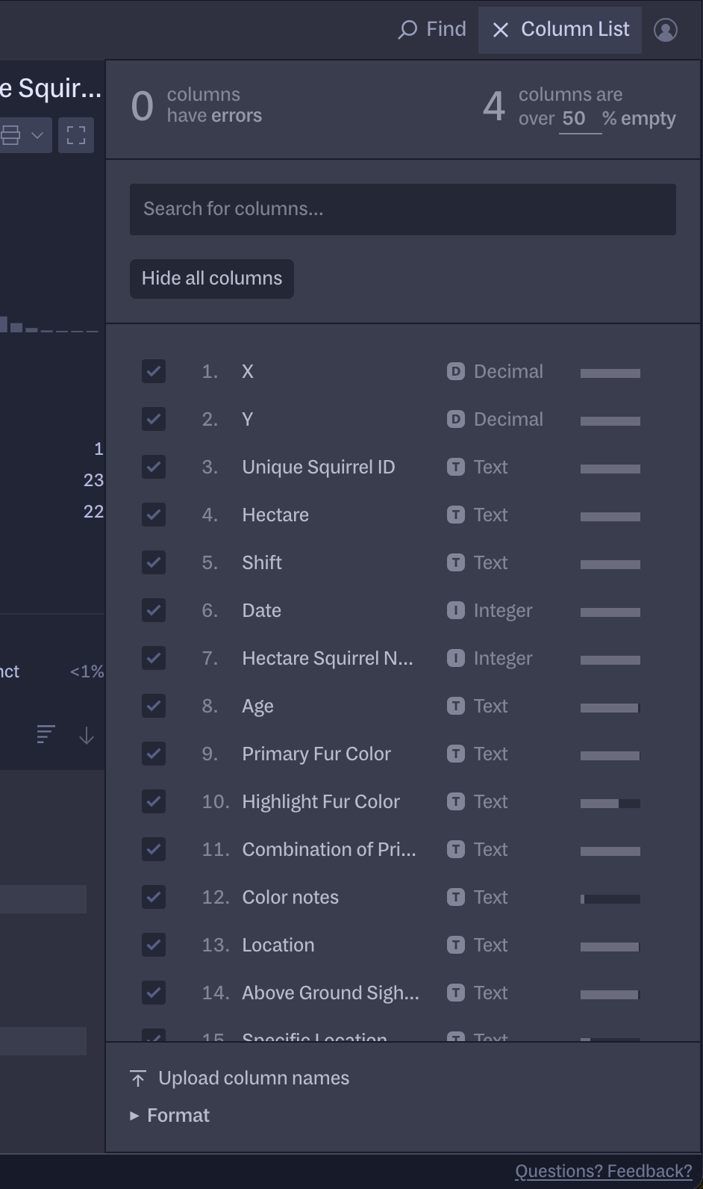
Task: Click Text type icon for Location
Action: [x=456, y=945]
